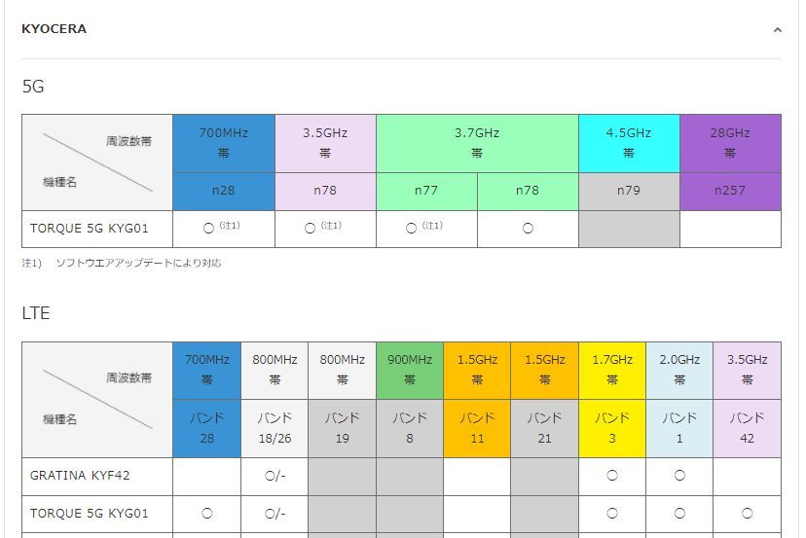Select the バンド 8 cell

pyautogui.click(x=410, y=428)
